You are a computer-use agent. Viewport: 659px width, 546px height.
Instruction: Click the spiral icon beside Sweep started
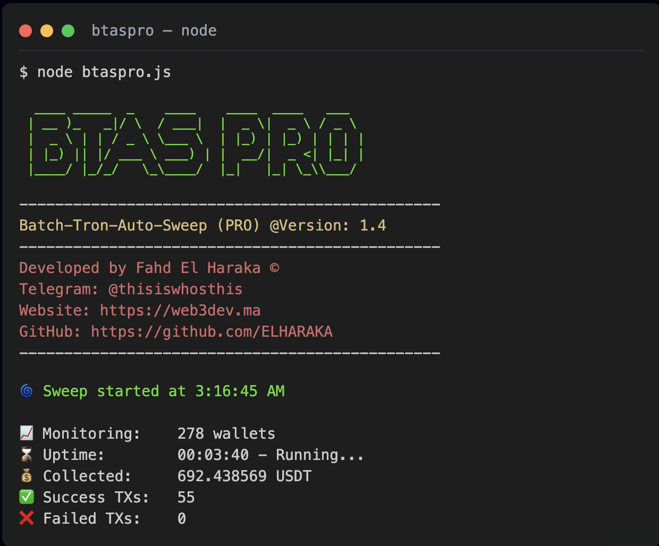pyautogui.click(x=26, y=391)
